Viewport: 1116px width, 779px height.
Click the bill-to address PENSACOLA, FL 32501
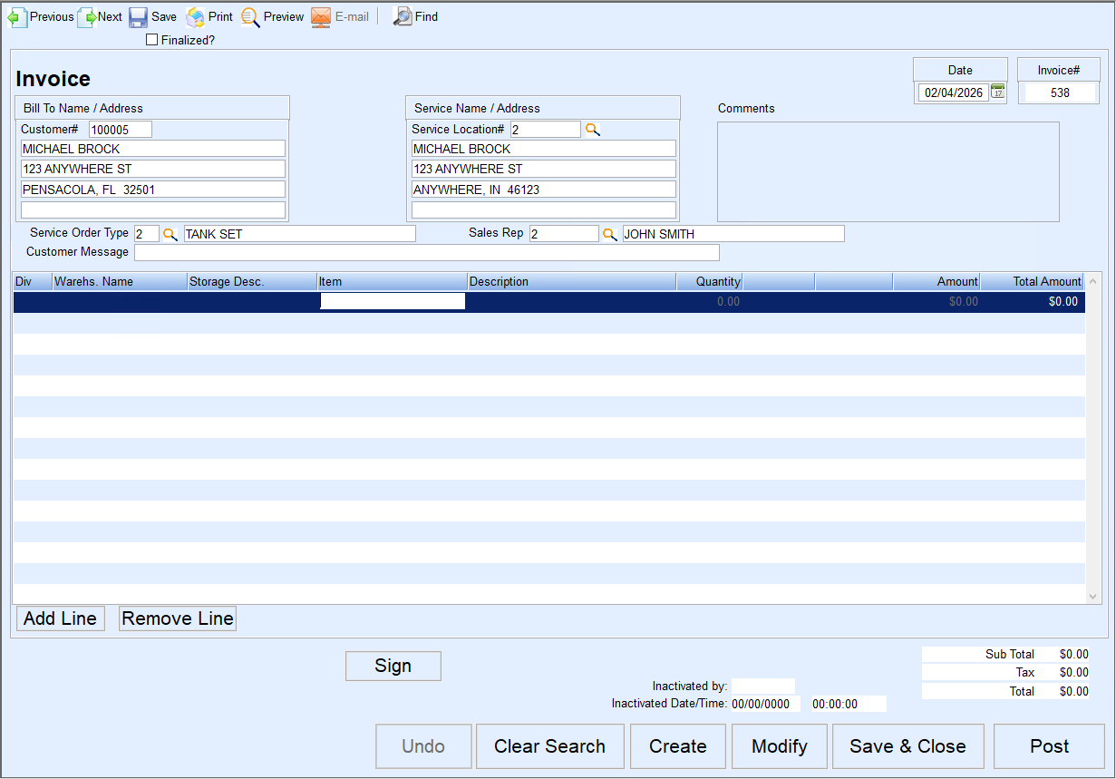point(153,190)
